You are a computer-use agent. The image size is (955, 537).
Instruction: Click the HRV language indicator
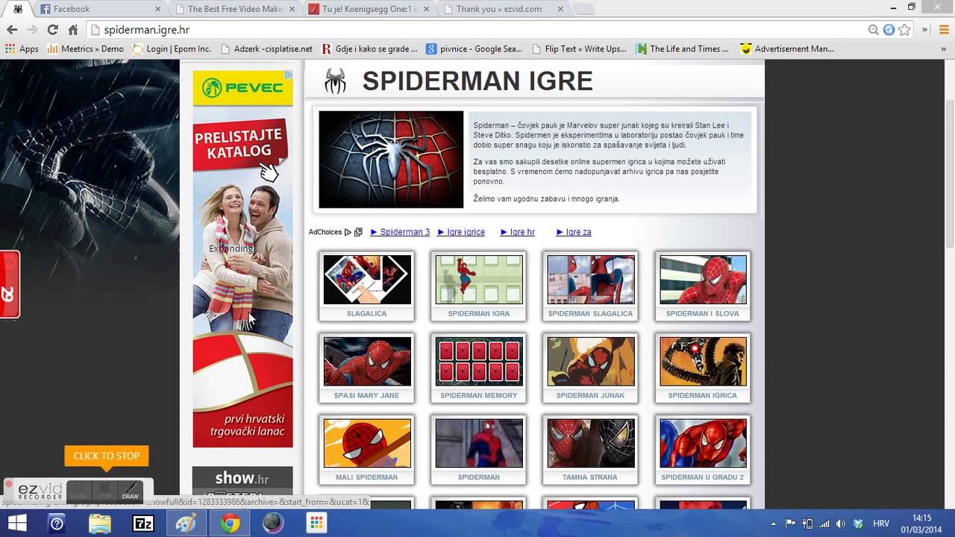881,524
